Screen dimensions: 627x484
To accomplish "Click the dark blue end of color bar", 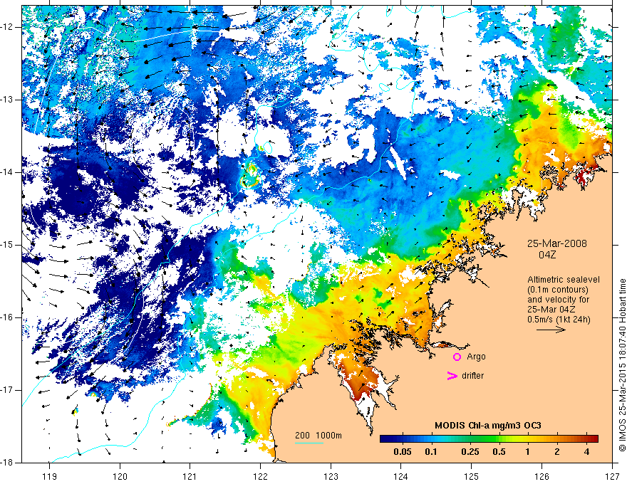I will pyautogui.click(x=384, y=439).
